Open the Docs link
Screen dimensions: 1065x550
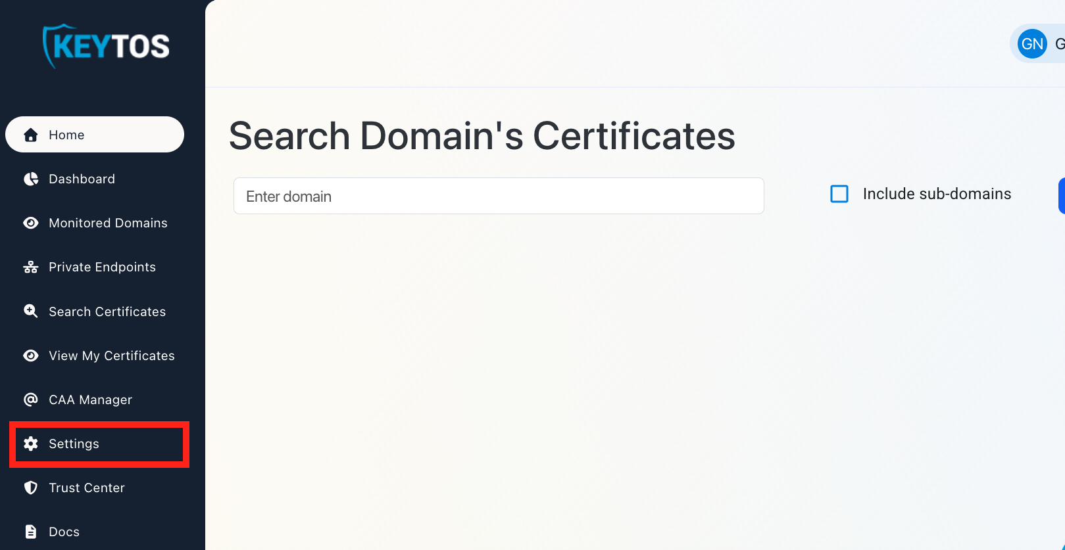click(64, 532)
